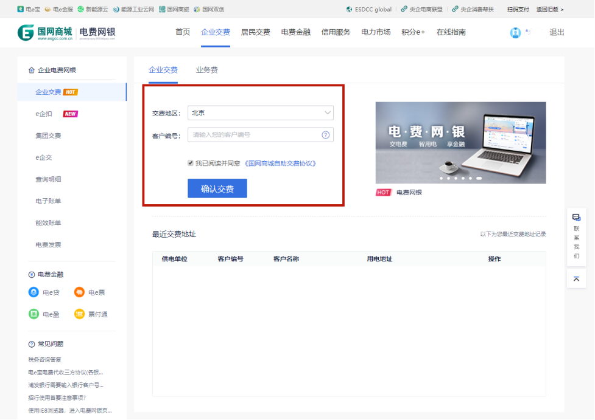Click the 电e盈 green icon

33,314
